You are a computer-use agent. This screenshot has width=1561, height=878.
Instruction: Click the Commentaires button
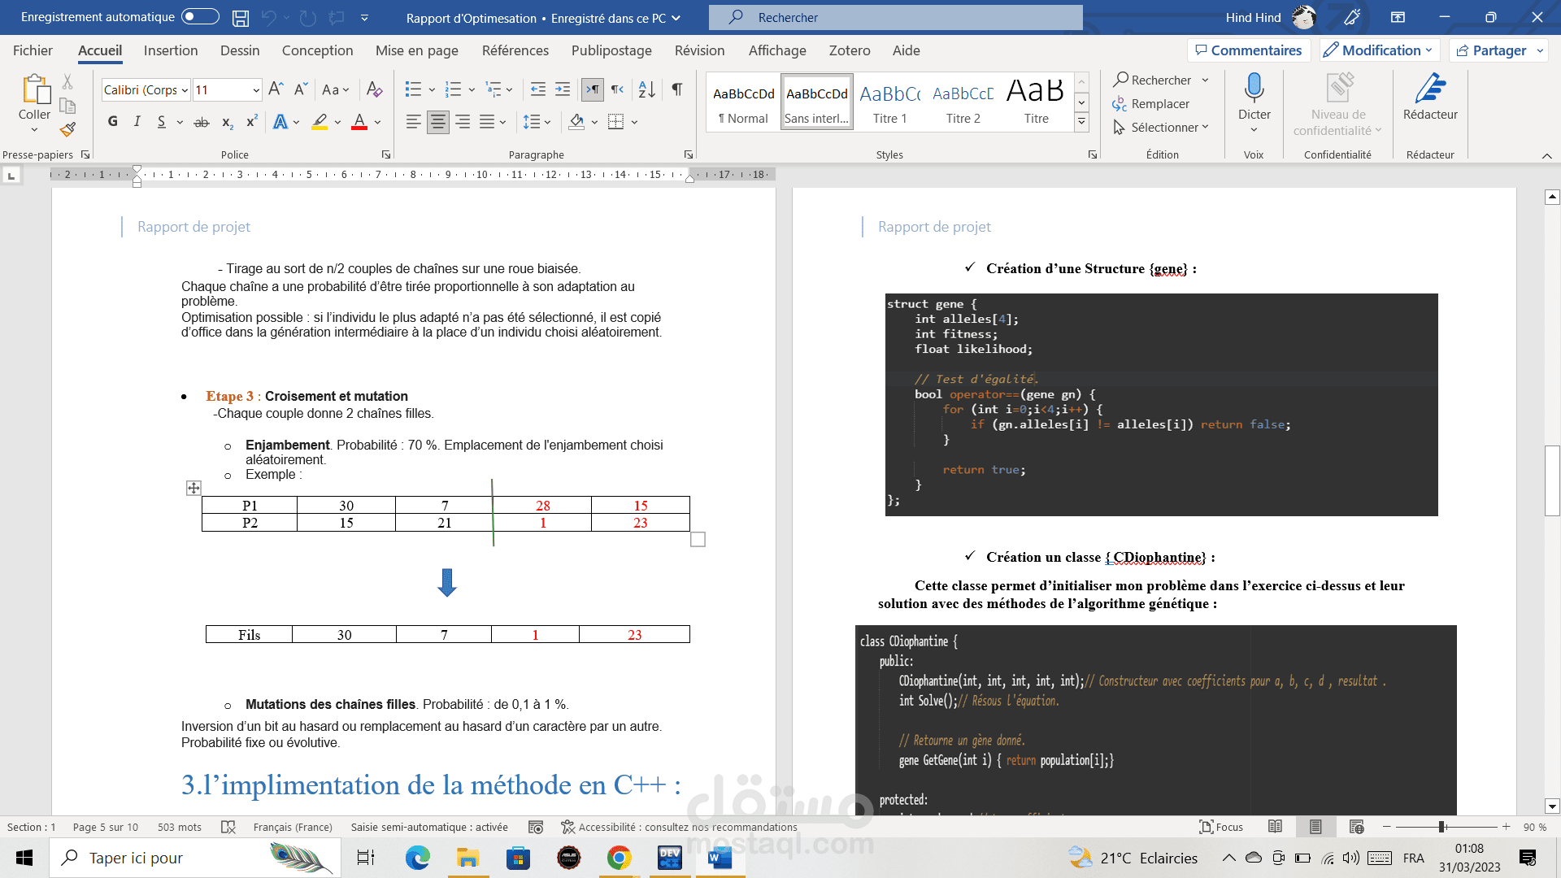click(1249, 50)
